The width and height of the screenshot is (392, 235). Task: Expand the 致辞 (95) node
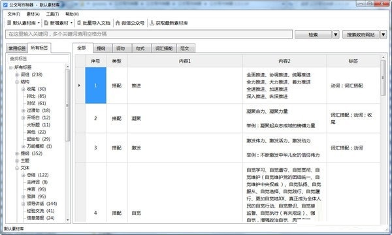24,196
